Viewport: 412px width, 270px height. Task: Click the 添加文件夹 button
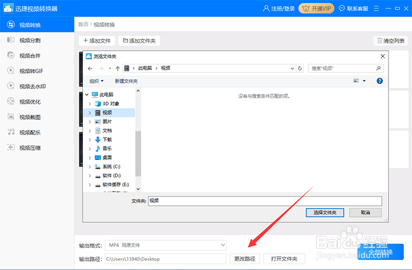(139, 41)
